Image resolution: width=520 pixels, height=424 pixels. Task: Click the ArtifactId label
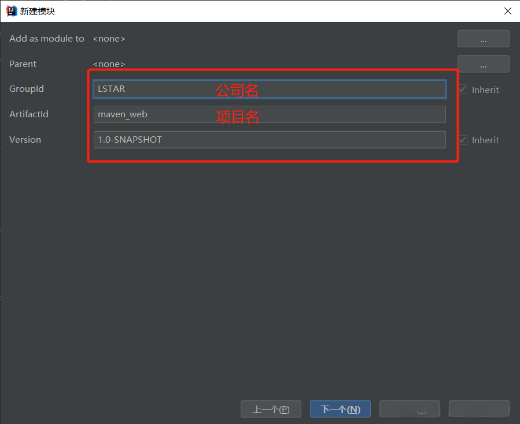[29, 114]
